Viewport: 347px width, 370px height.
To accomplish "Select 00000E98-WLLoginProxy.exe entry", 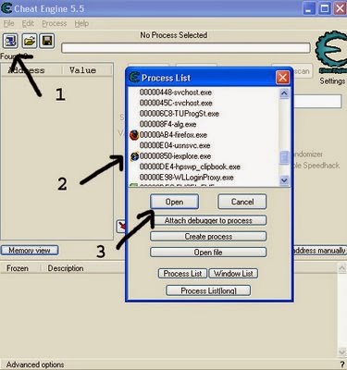I will click(186, 178).
